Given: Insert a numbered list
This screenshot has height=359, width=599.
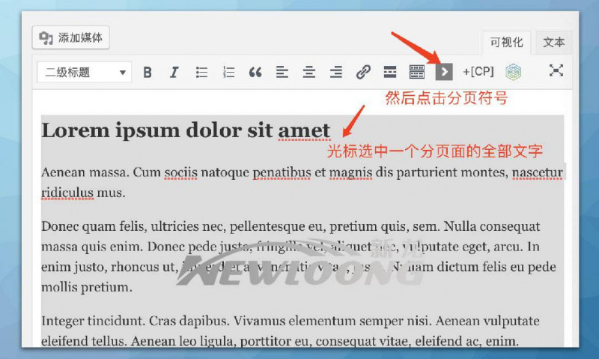Looking at the screenshot, I should (228, 72).
